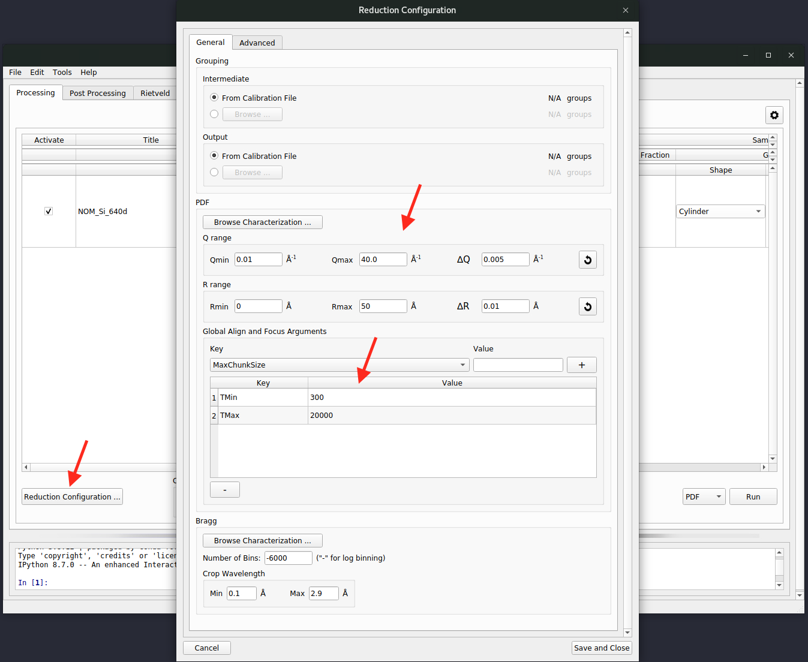Image resolution: width=808 pixels, height=662 pixels.
Task: Select Output From Calibration File radio
Action: 214,156
